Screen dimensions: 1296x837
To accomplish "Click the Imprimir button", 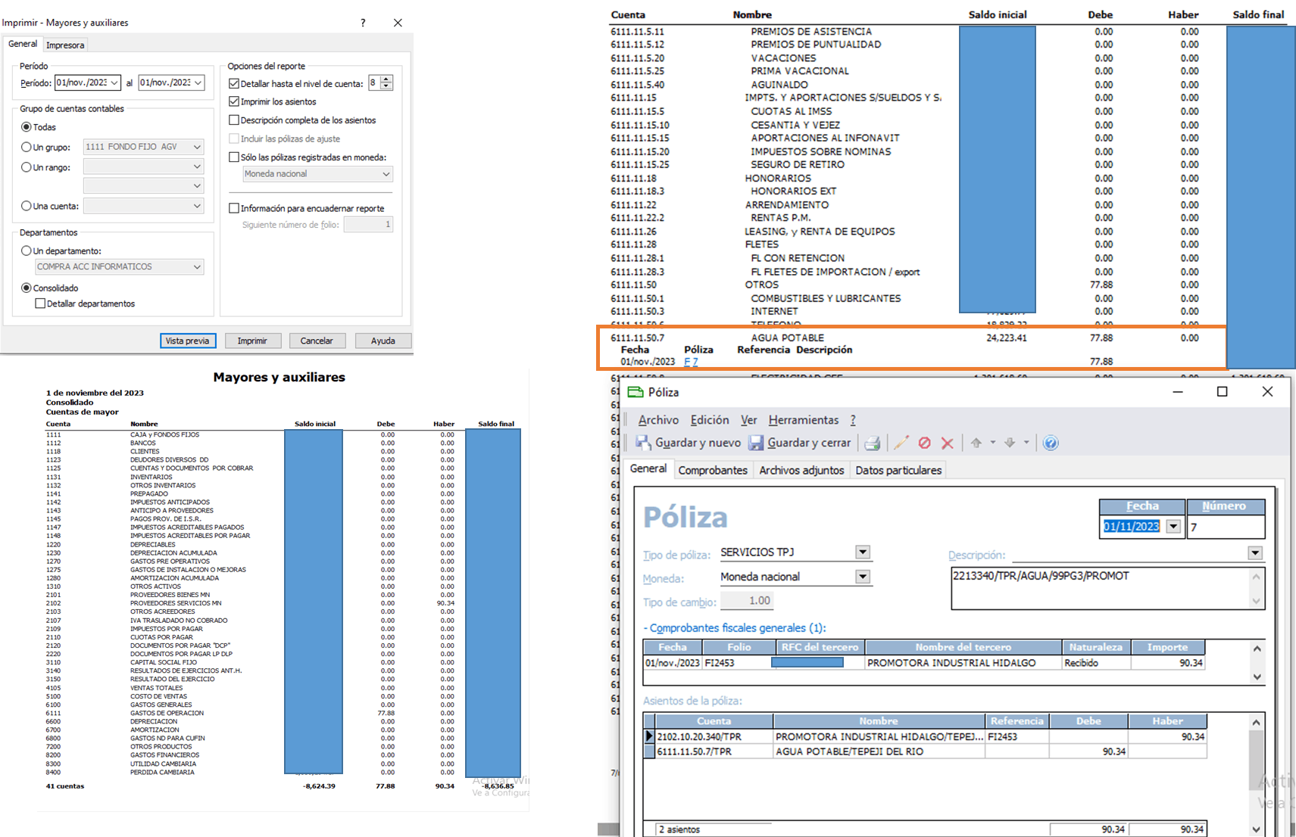I will tap(252, 341).
